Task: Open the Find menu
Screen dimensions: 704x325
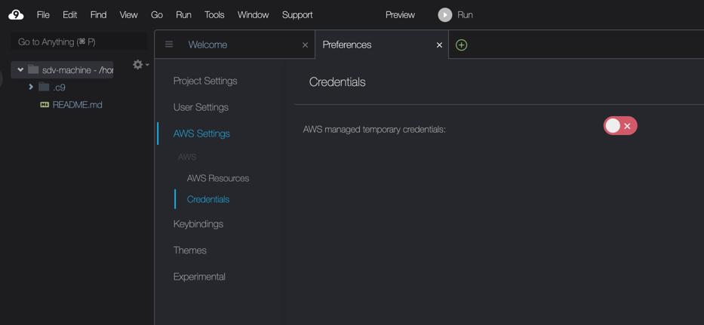Action: (x=98, y=15)
